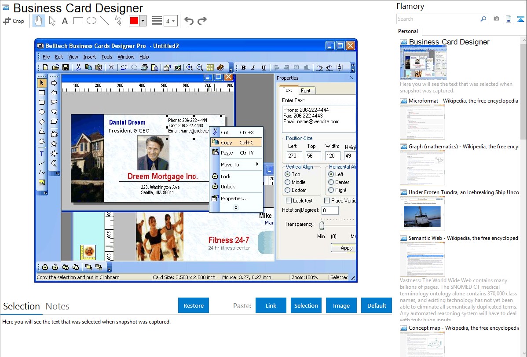Pick the freehand scribble annotation tool
The width and height of the screenshot is (527, 357).
(x=118, y=21)
